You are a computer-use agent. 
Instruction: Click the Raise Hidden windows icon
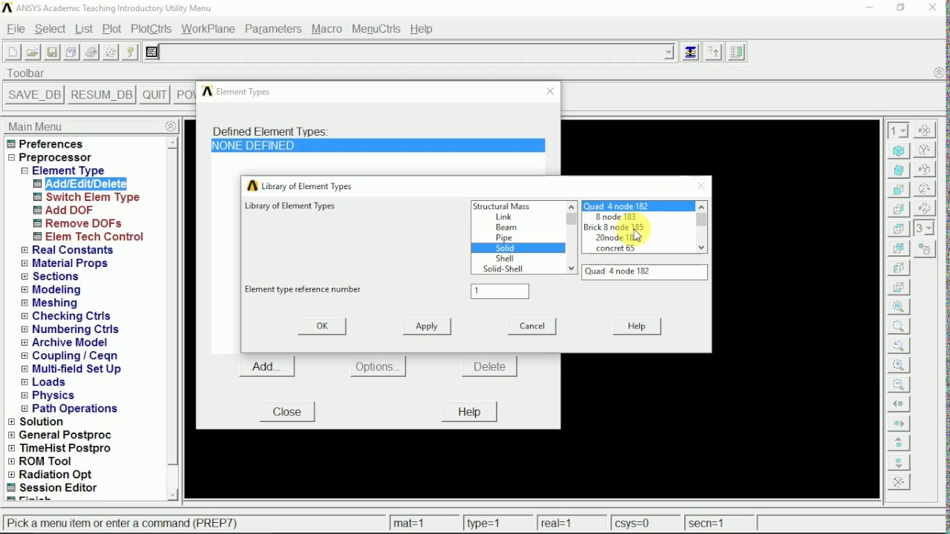pyautogui.click(x=691, y=53)
